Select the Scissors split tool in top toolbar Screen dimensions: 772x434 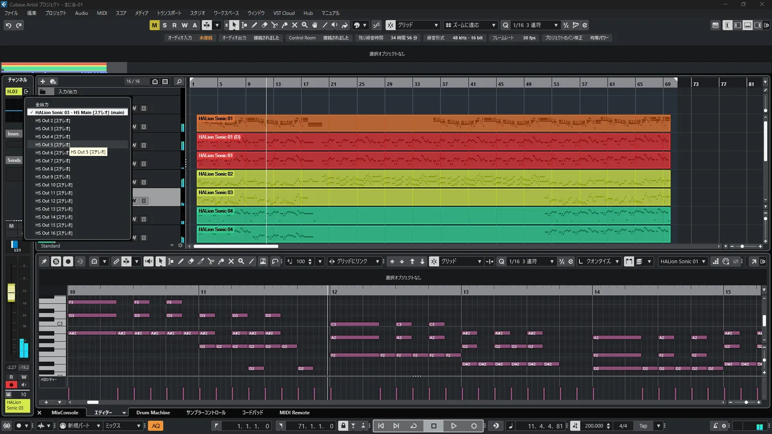pyautogui.click(x=275, y=25)
